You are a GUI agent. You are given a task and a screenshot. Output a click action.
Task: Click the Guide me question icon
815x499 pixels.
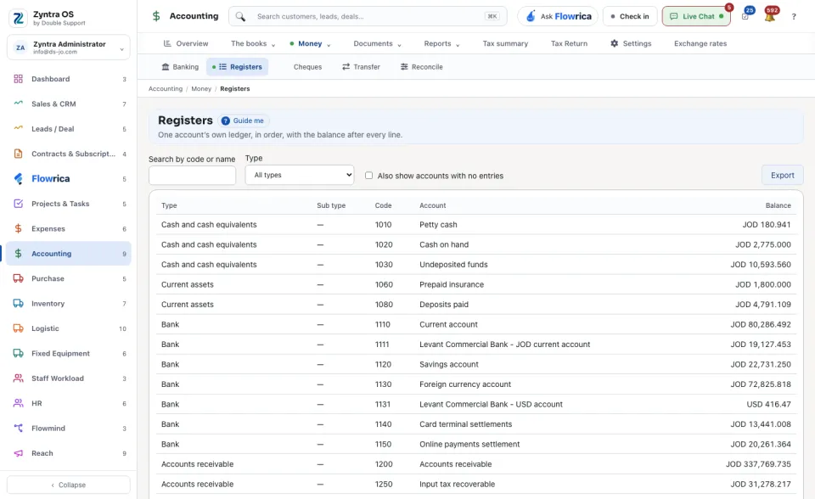(225, 121)
